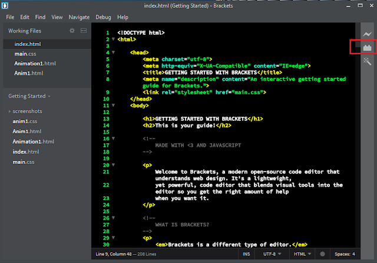Open Animation1.html in project tree
The height and width of the screenshot is (263, 377).
pyautogui.click(x=34, y=142)
